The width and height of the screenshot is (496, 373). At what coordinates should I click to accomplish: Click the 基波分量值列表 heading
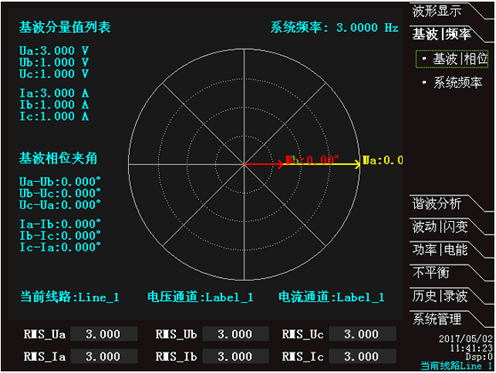pos(65,28)
